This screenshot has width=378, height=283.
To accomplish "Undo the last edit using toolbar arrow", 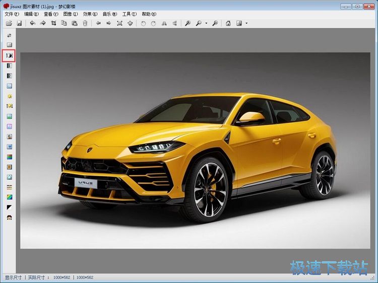I will tap(33, 23).
